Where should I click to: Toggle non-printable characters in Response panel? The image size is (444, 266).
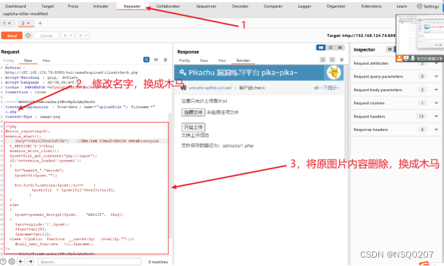pos(332,60)
